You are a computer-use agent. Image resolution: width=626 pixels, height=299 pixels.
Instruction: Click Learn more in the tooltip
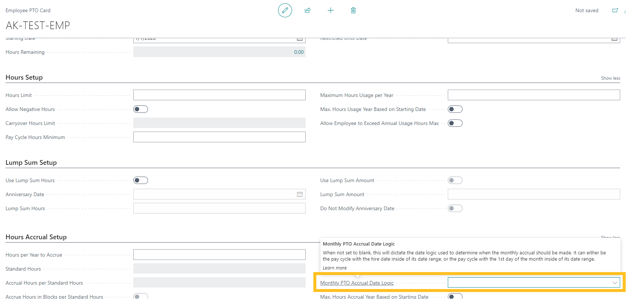[x=334, y=268]
